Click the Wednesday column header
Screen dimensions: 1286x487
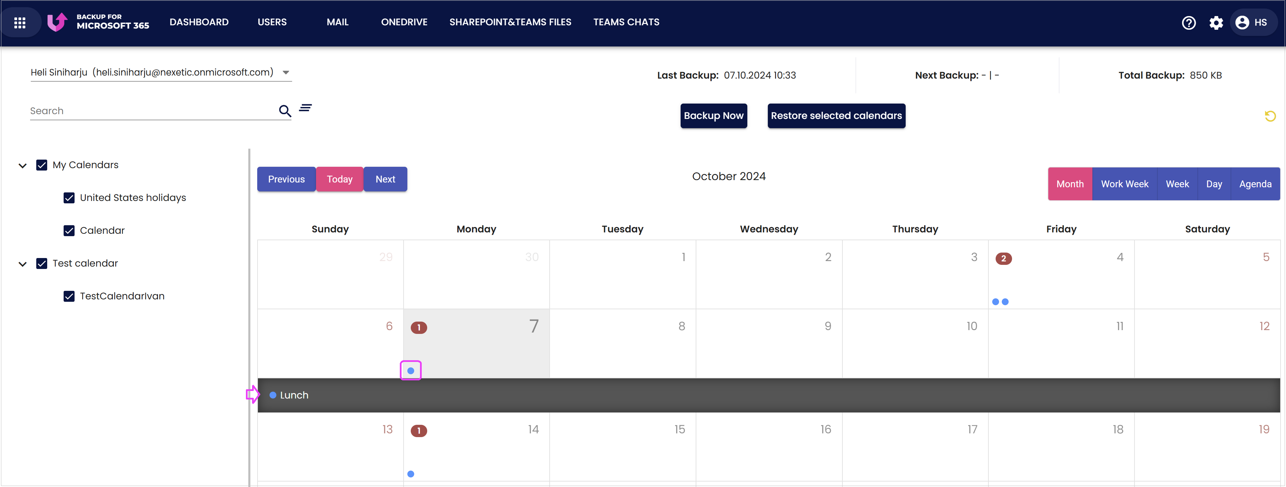point(769,229)
